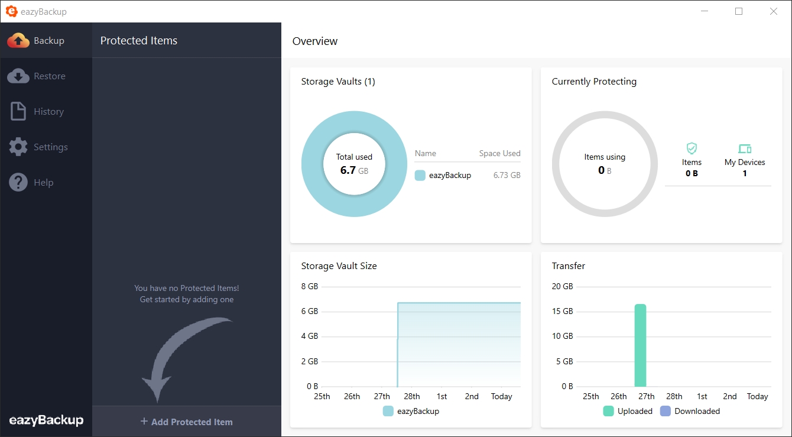The image size is (792, 437).
Task: Click the Name column header
Action: pos(426,153)
